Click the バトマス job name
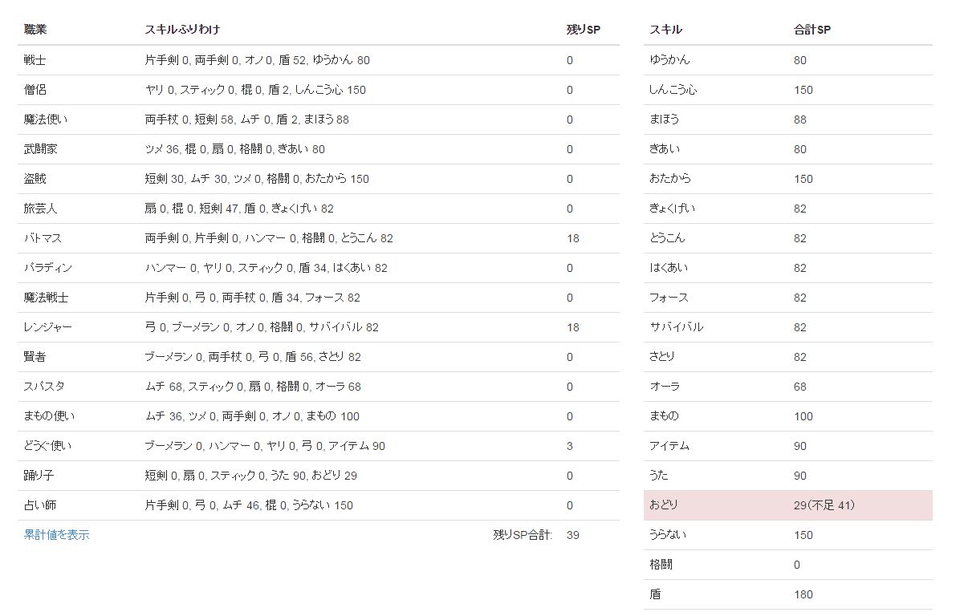The width and height of the screenshot is (960, 612). click(x=43, y=238)
